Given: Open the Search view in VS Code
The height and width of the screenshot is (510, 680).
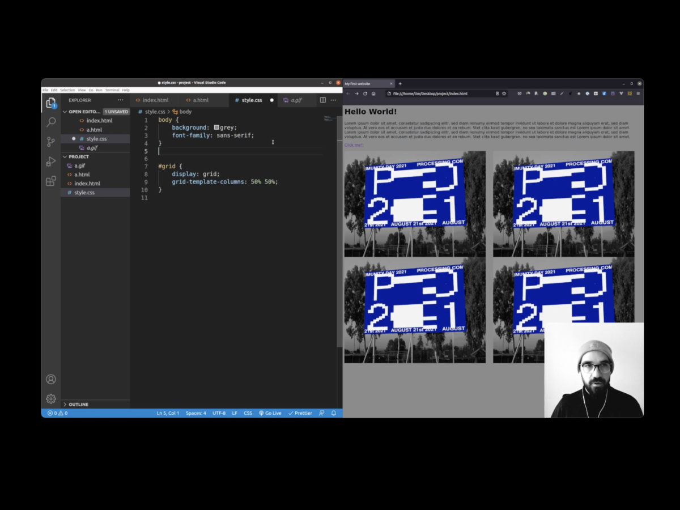Looking at the screenshot, I should coord(51,122).
